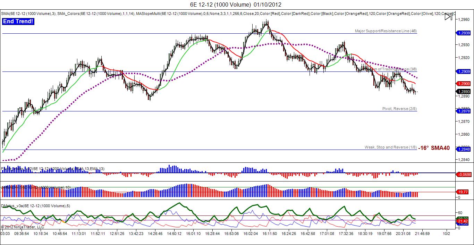Click the 09:36:54 time axis label
This screenshot has height=245, width=474.
pos(22,234)
